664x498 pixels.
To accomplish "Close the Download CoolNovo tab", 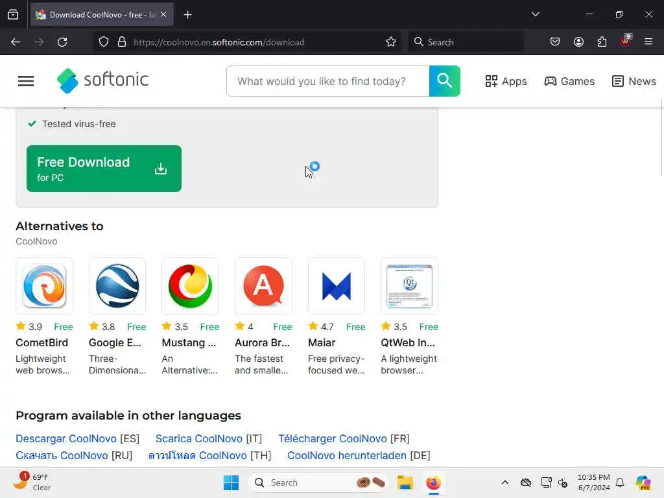I will pos(163,15).
